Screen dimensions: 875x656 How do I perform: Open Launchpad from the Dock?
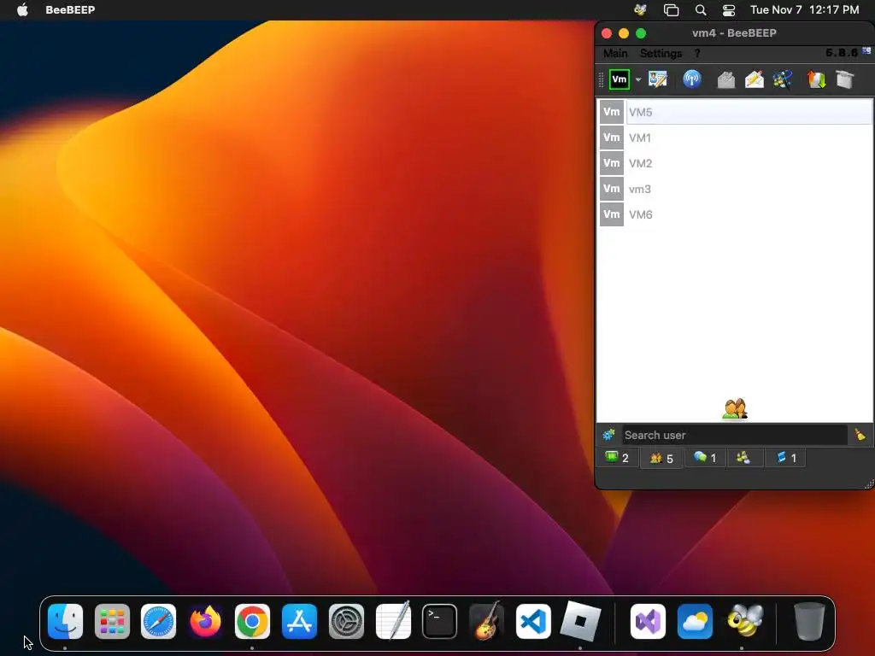coord(112,621)
